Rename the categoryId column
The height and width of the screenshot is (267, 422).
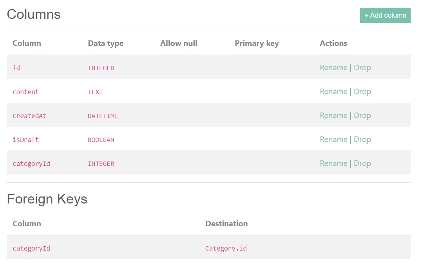[333, 163]
